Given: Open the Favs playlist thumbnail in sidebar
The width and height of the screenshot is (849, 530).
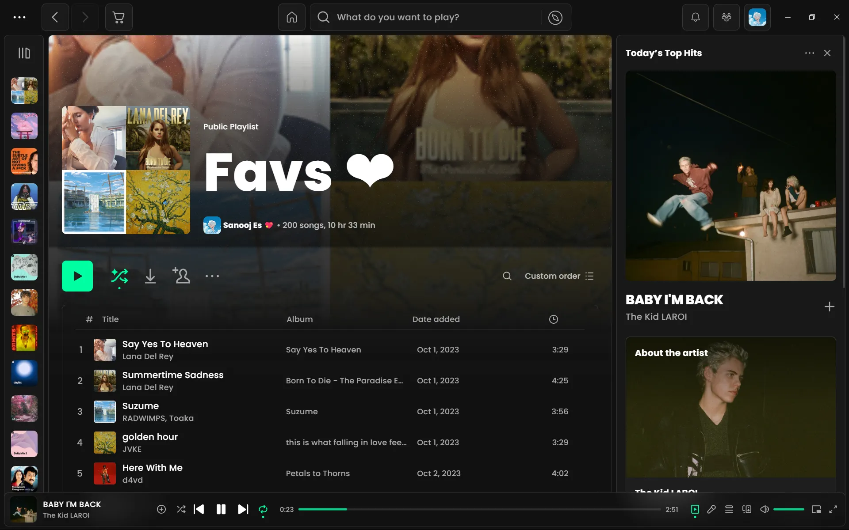Looking at the screenshot, I should 24,91.
